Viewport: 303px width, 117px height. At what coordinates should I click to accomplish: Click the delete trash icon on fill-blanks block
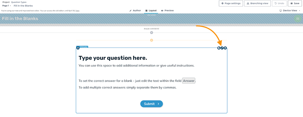pos(225,48)
